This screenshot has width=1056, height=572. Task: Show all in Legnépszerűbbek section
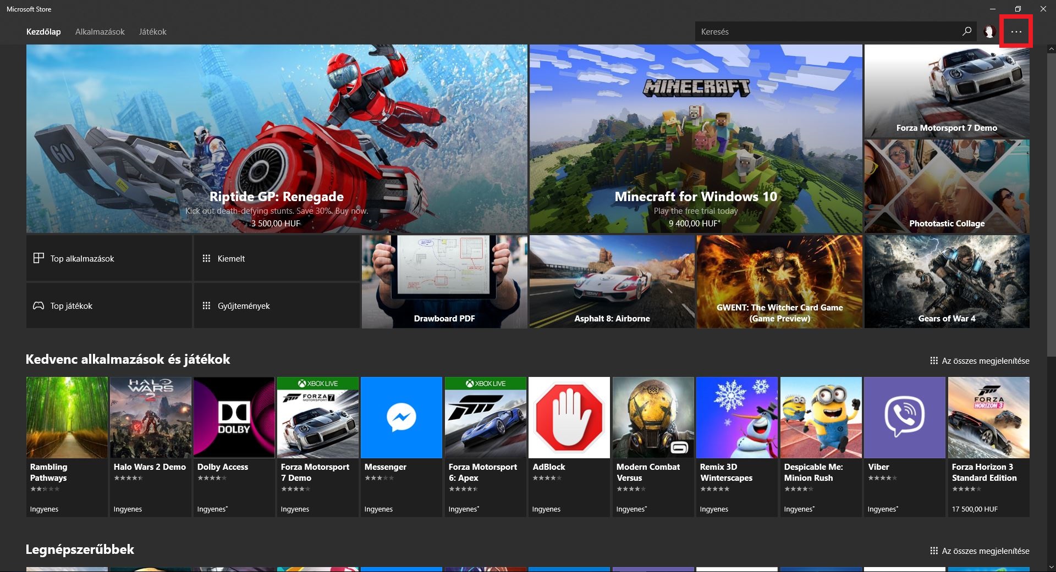point(980,551)
